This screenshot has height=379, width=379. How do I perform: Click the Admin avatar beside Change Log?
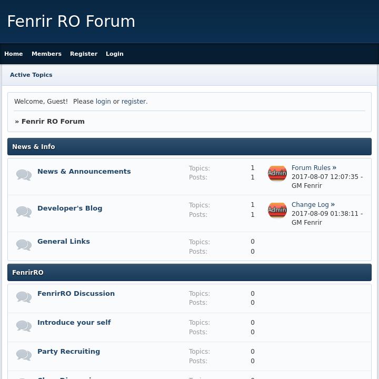point(277,211)
